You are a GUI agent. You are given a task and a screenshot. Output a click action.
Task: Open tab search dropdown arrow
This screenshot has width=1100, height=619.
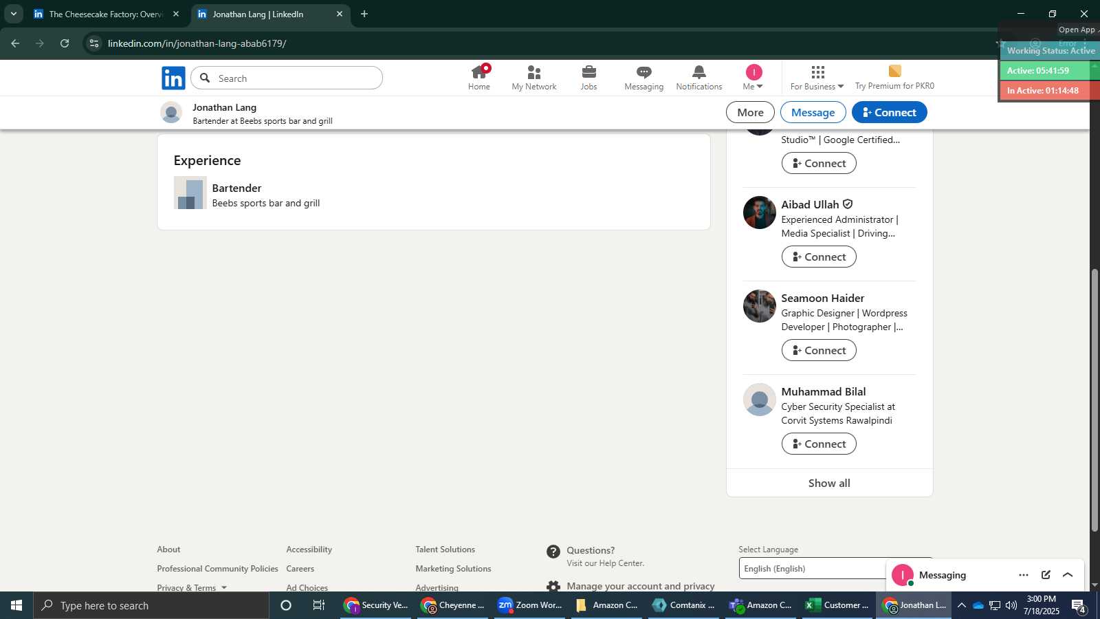coord(13,14)
